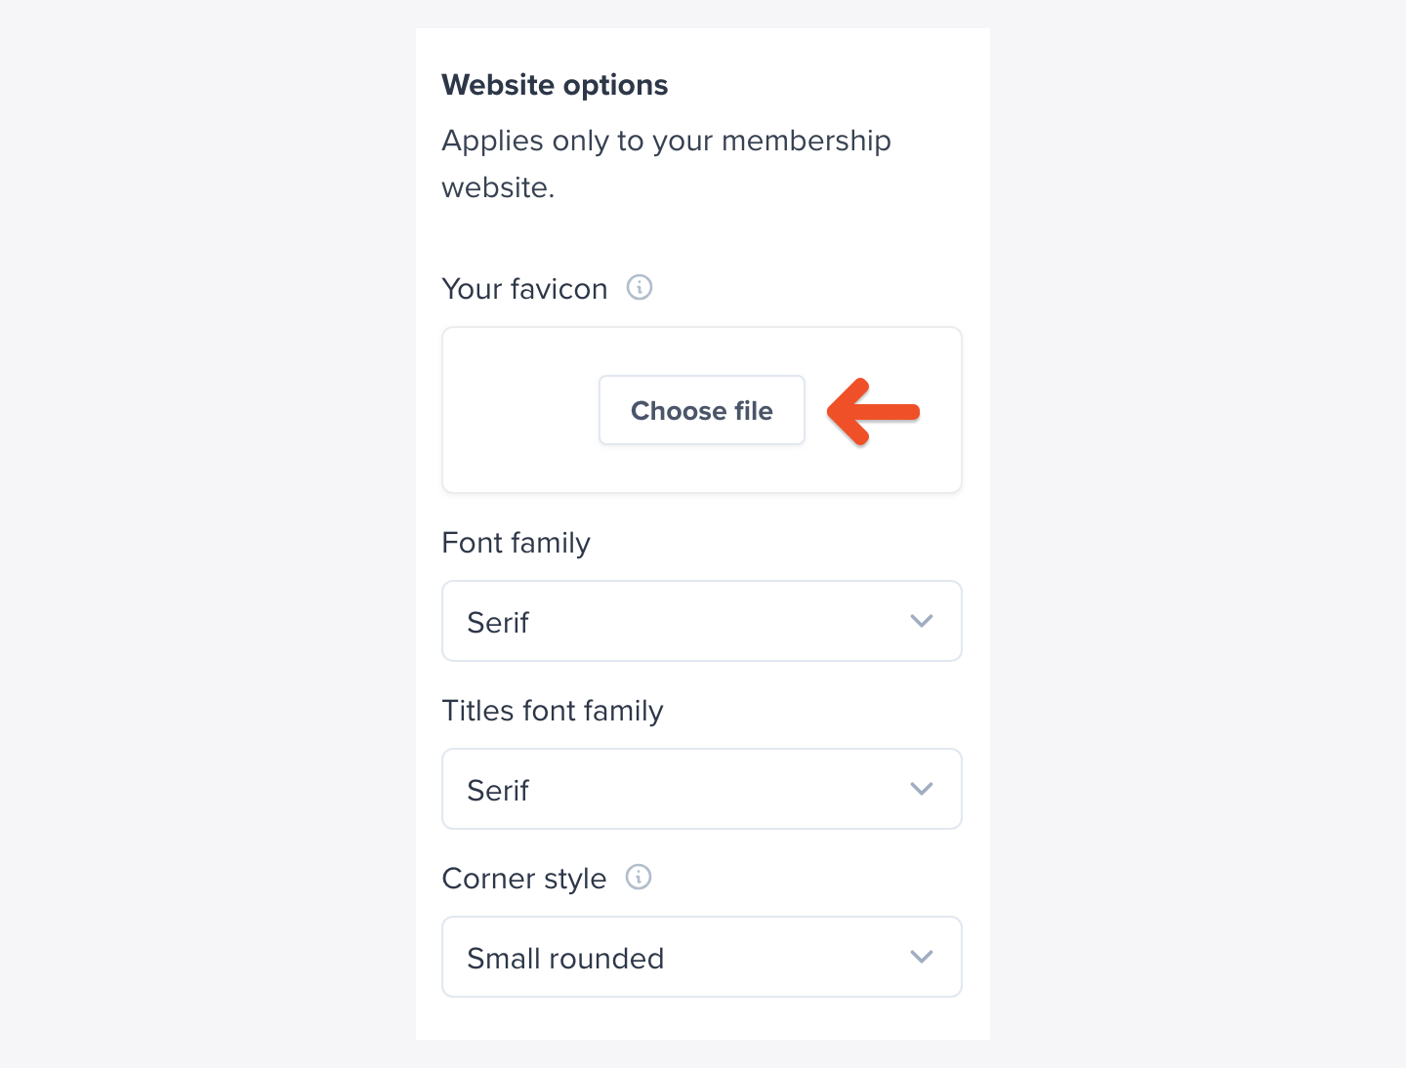Click the Choose file button
This screenshot has width=1406, height=1068.
click(702, 410)
